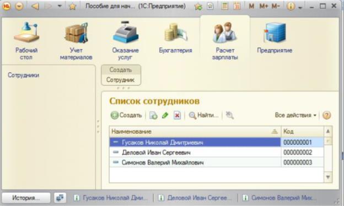
Task: Switch to Оказание услуг section
Action: tap(126, 41)
